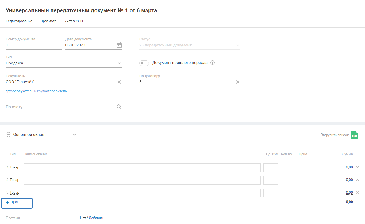Delete the first item row
Viewport: 365px width, 224px height.
357,167
